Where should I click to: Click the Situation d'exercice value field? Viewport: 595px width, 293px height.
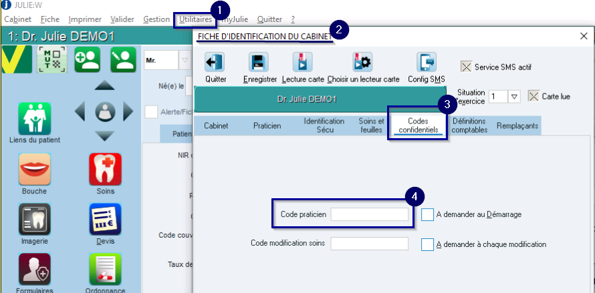498,96
